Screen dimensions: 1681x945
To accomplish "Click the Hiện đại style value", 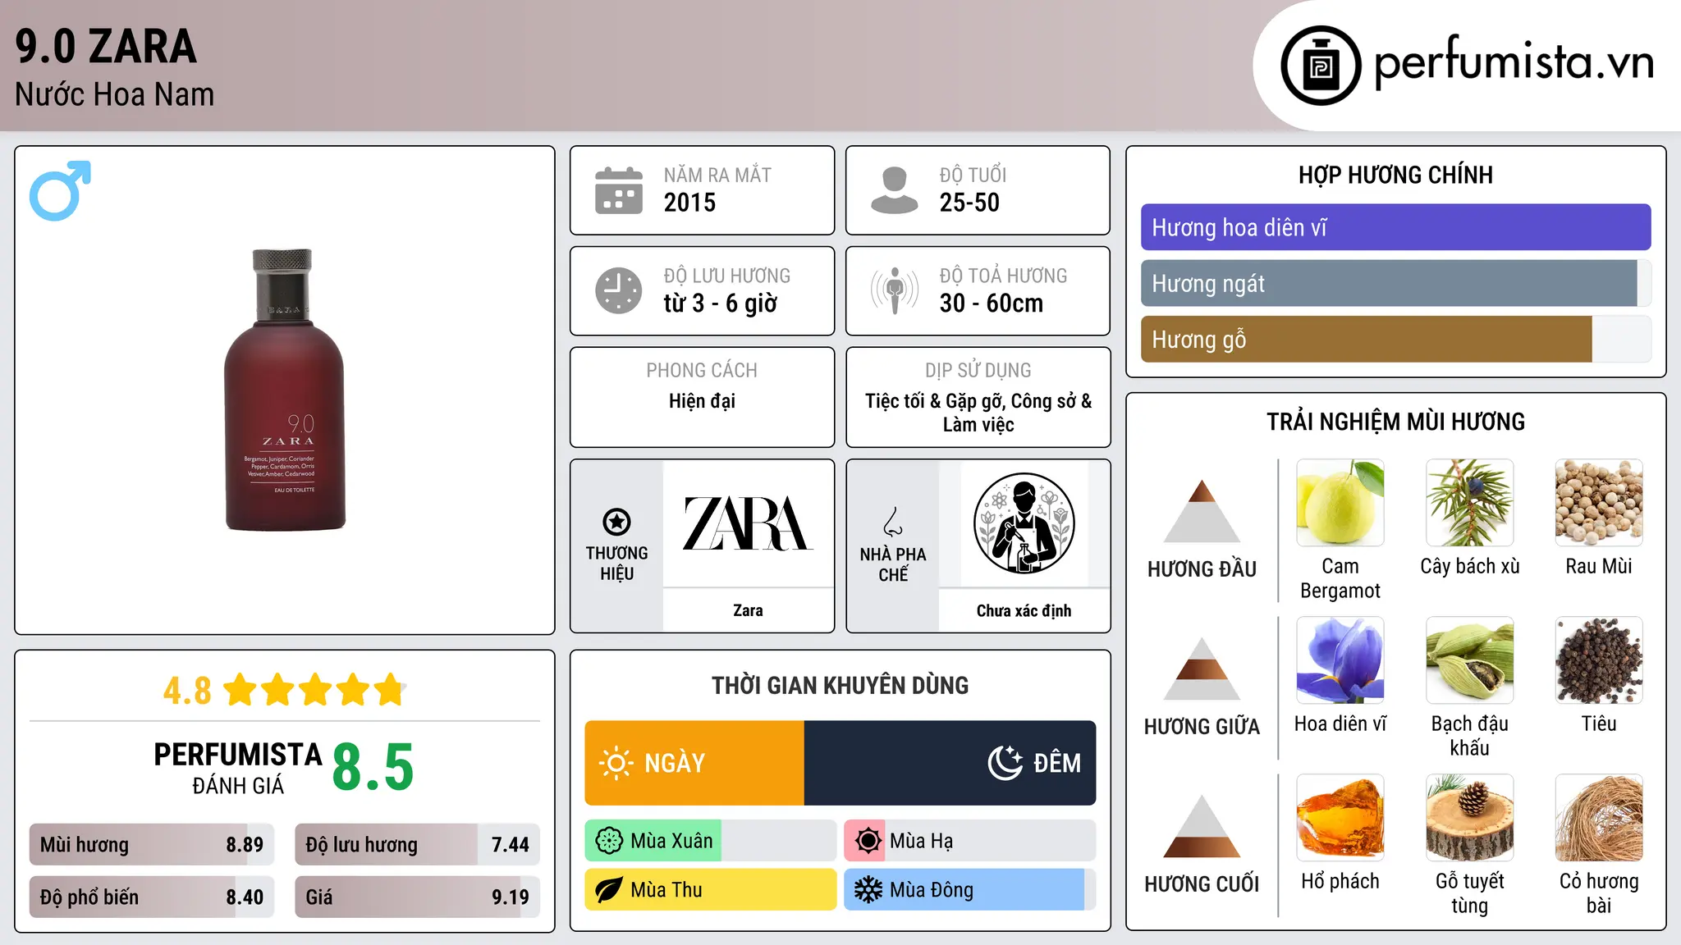I will (702, 401).
